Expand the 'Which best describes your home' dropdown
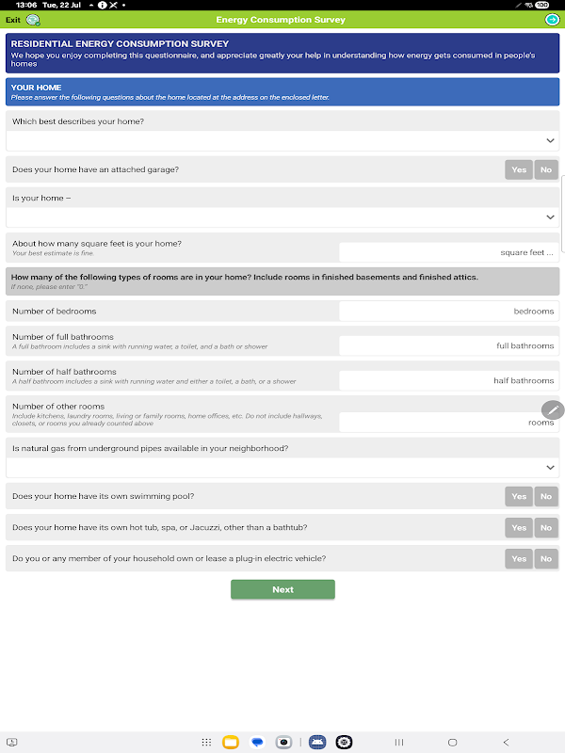Image resolution: width=565 pixels, height=753 pixels. point(282,140)
